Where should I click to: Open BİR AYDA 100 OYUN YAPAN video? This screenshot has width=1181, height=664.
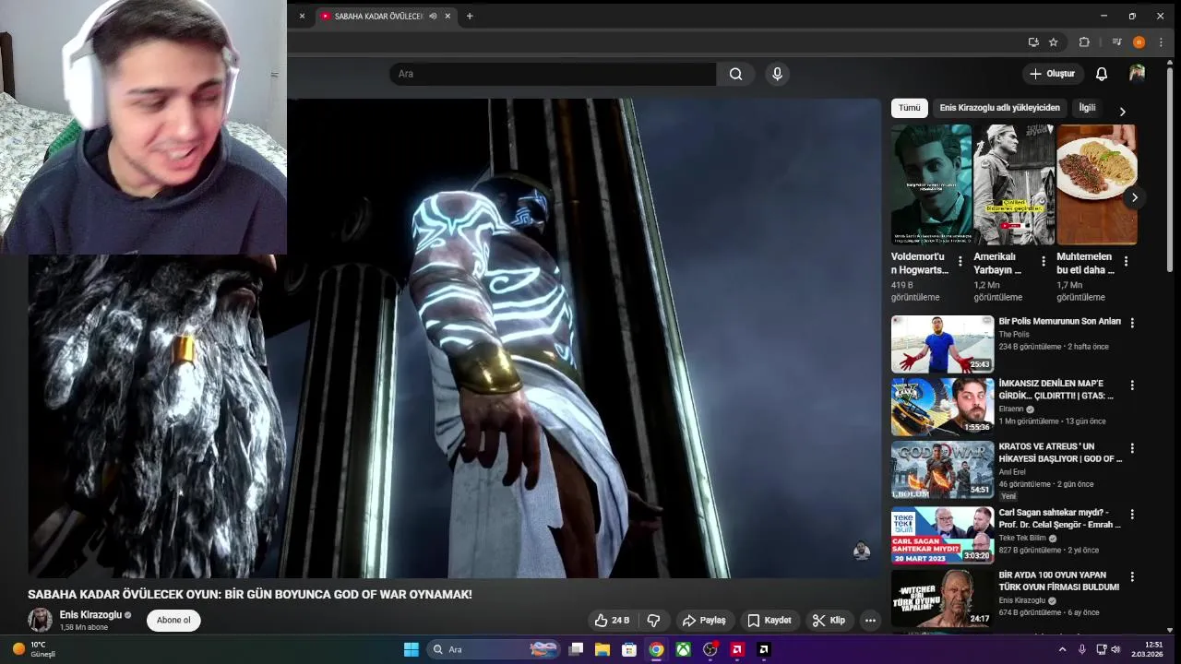[1058, 581]
